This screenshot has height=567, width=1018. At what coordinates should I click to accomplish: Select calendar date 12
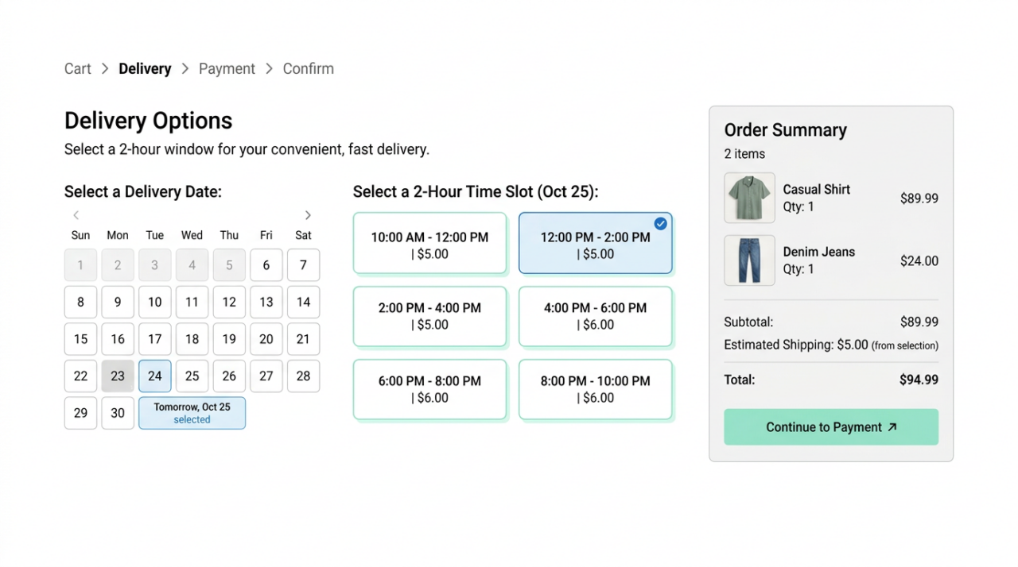pyautogui.click(x=229, y=302)
